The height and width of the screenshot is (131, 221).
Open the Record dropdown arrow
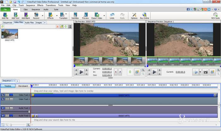coord(42,16)
